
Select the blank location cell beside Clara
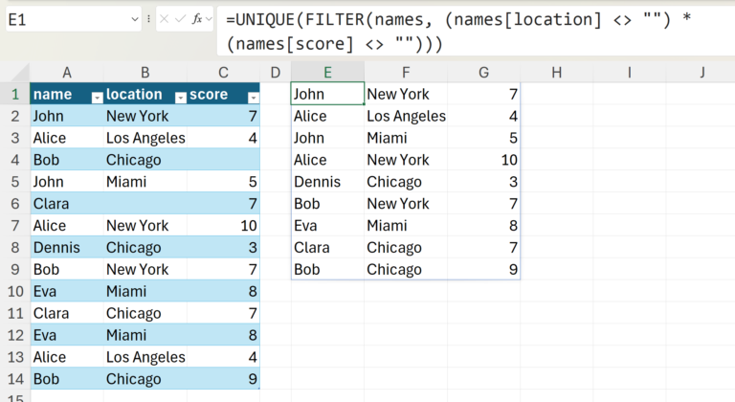pos(145,204)
